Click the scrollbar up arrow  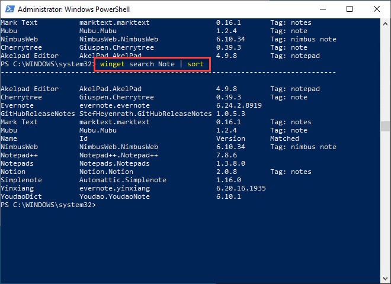click(x=386, y=23)
